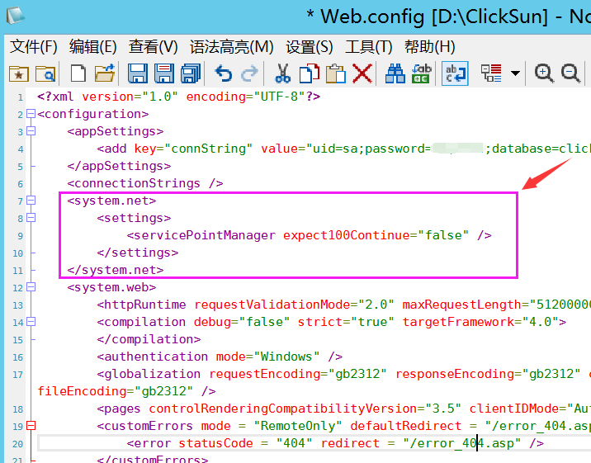Screen dimensions: 591x463
Task: Click the authentication mode="Windows" line
Action: click(x=220, y=357)
